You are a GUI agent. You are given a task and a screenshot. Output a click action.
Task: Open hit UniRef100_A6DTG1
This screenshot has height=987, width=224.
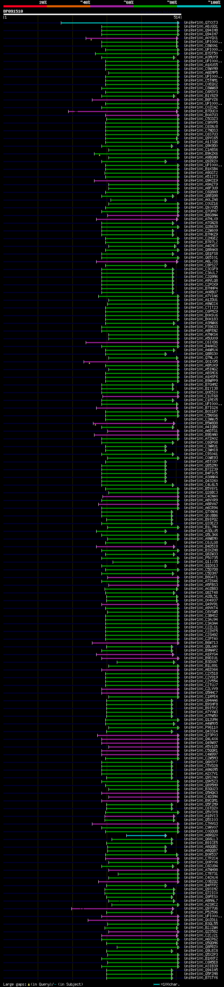(201, 431)
